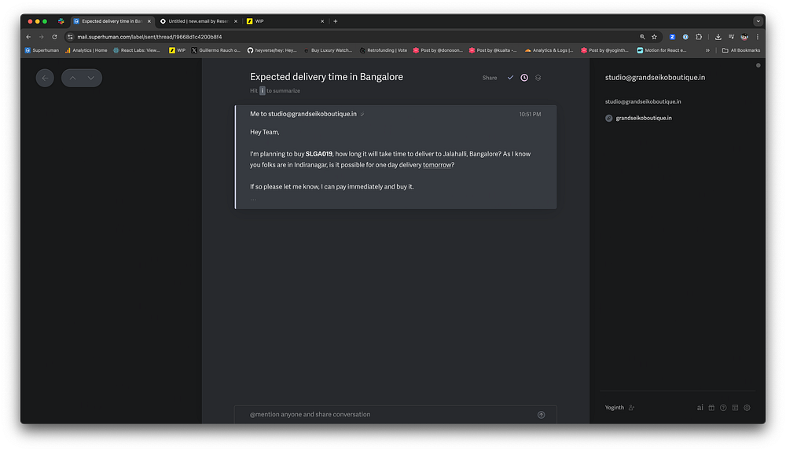Go back using Superhuman's round back arrow

[45, 77]
